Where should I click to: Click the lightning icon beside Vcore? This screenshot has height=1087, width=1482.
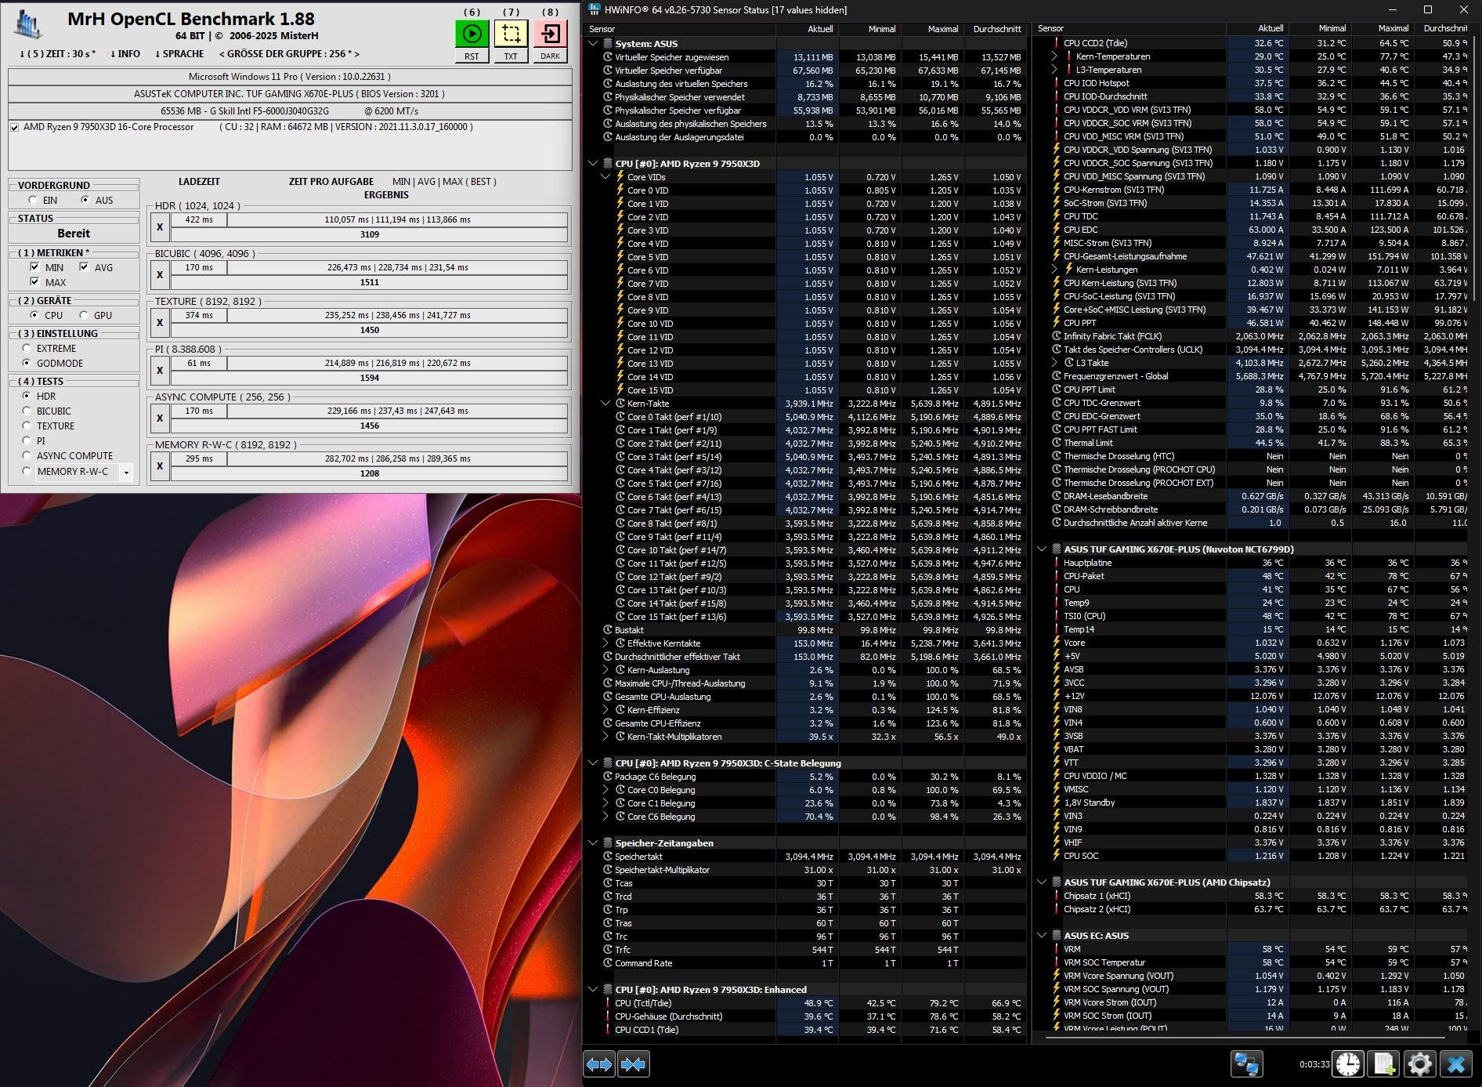coord(1056,643)
